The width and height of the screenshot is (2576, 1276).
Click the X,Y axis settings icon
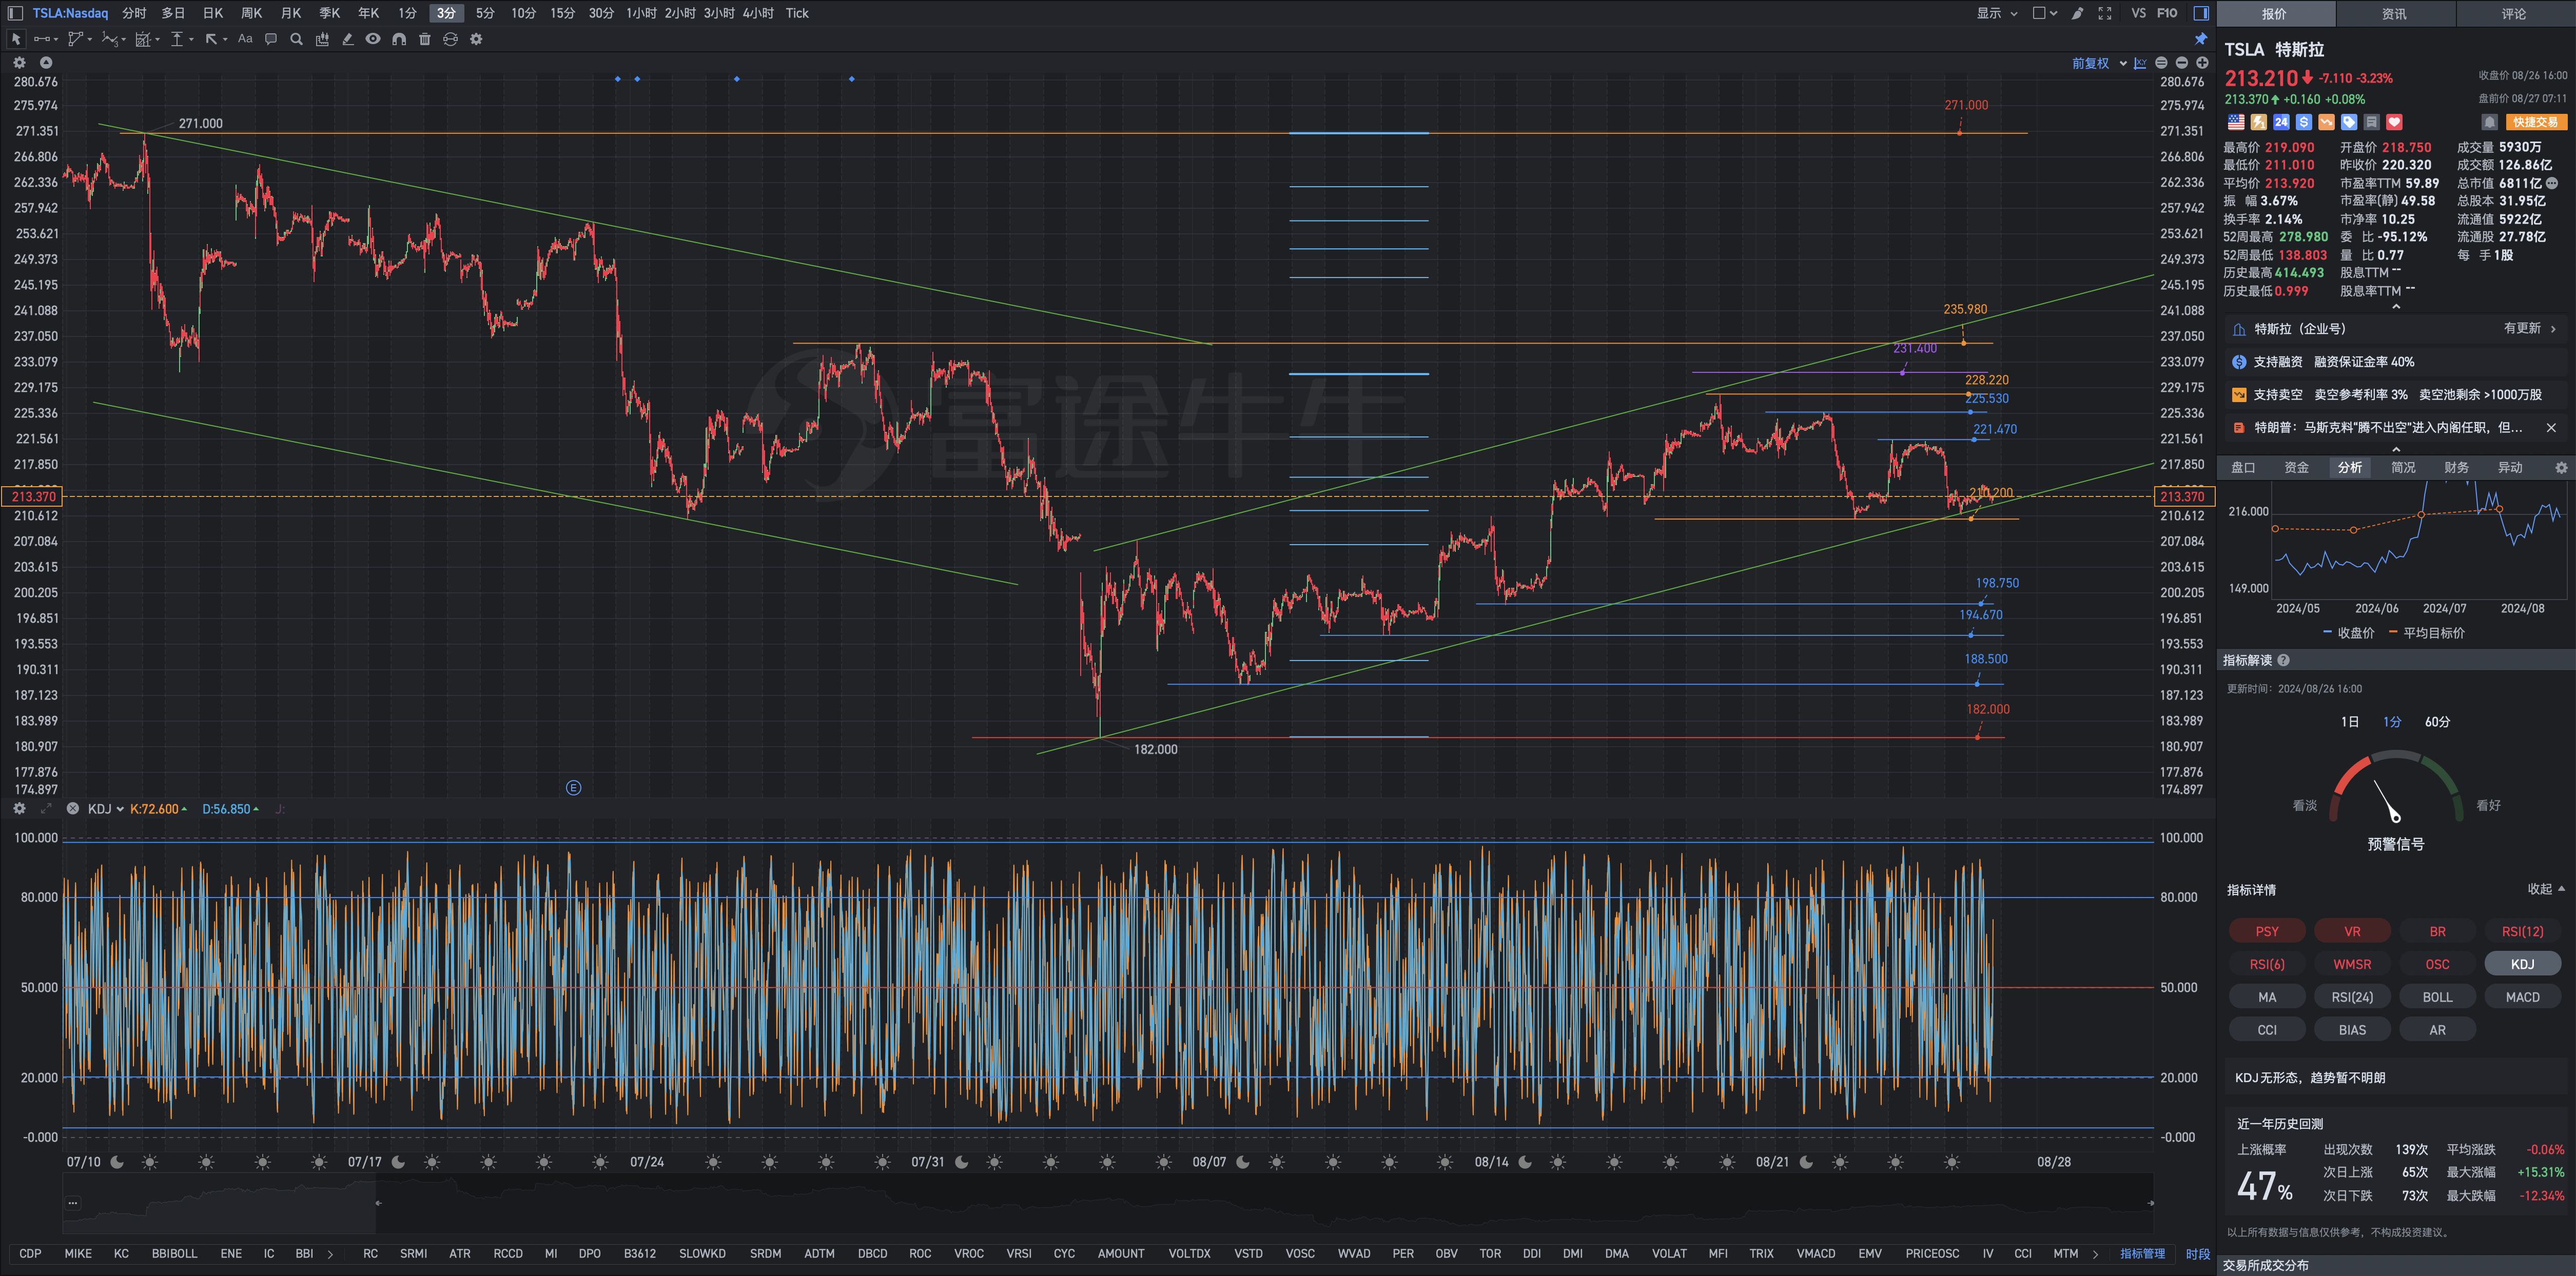[2140, 63]
